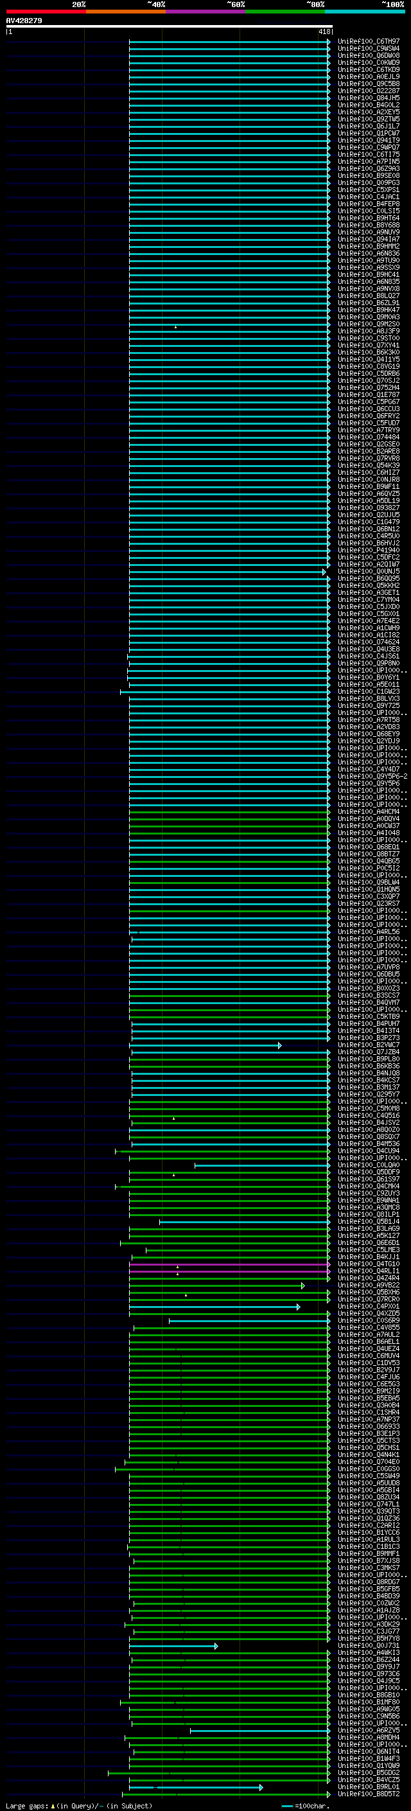Click the short cyan bar for UniRef100_Q0J731
The height and width of the screenshot is (1811, 411).
click(173, 1646)
